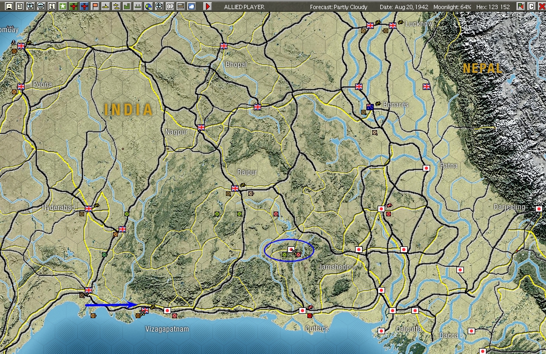
Task: Toggle the flag indicator in the title bar
Action: click(x=520, y=6)
